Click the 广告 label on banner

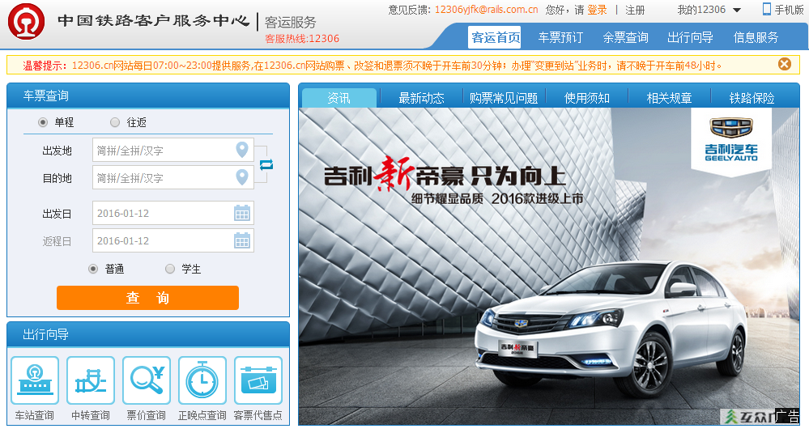coord(787,417)
